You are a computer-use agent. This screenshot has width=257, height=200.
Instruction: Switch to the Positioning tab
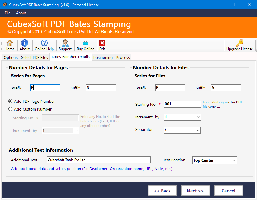tap(103, 57)
